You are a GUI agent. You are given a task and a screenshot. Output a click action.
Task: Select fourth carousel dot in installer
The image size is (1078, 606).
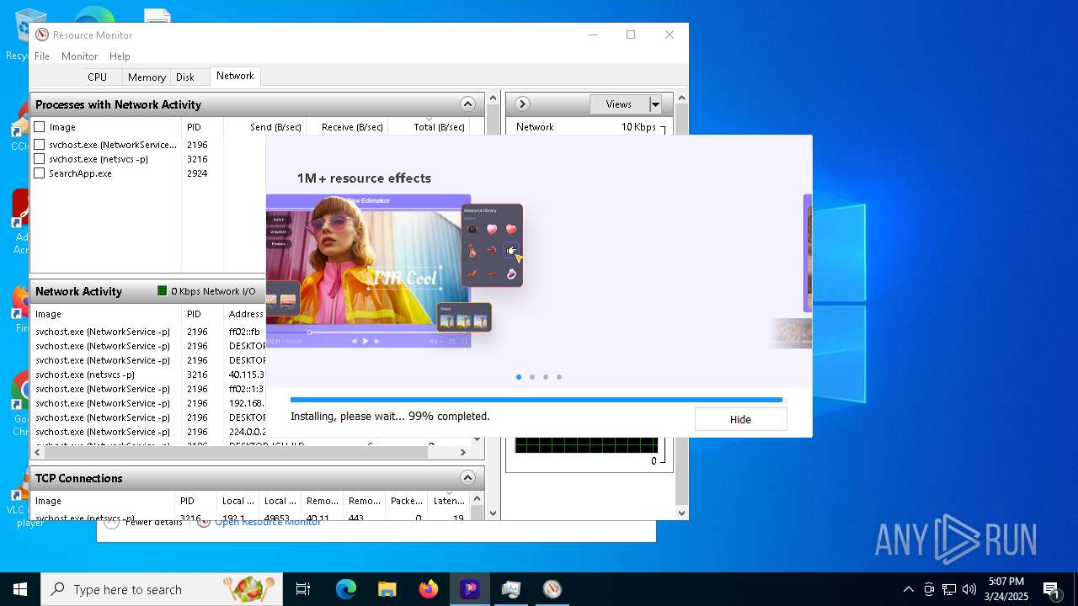pos(559,377)
